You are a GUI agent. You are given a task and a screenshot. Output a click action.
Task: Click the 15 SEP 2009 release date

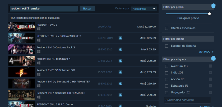click(105, 72)
